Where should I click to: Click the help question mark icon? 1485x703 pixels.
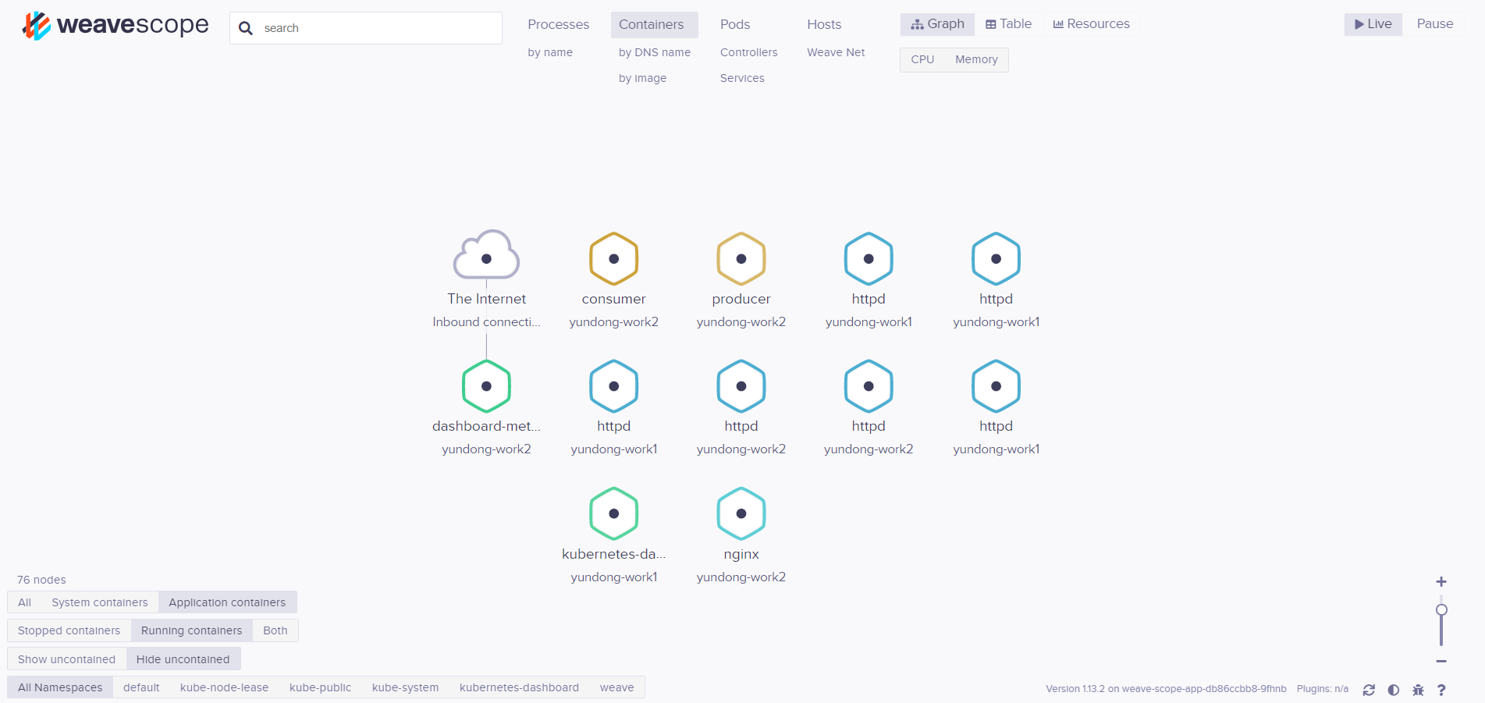1442,690
